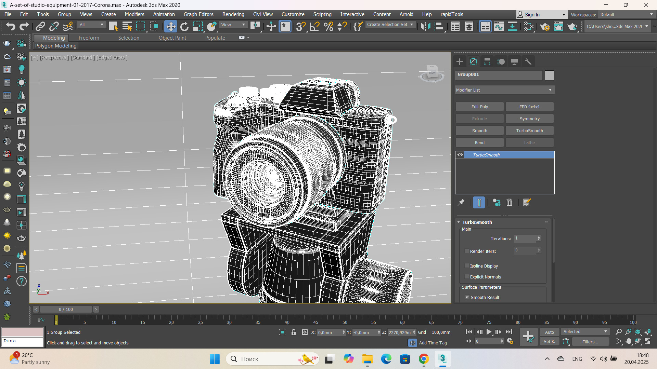The image size is (657, 369).
Task: Click the Group001 name field
Action: point(499,75)
